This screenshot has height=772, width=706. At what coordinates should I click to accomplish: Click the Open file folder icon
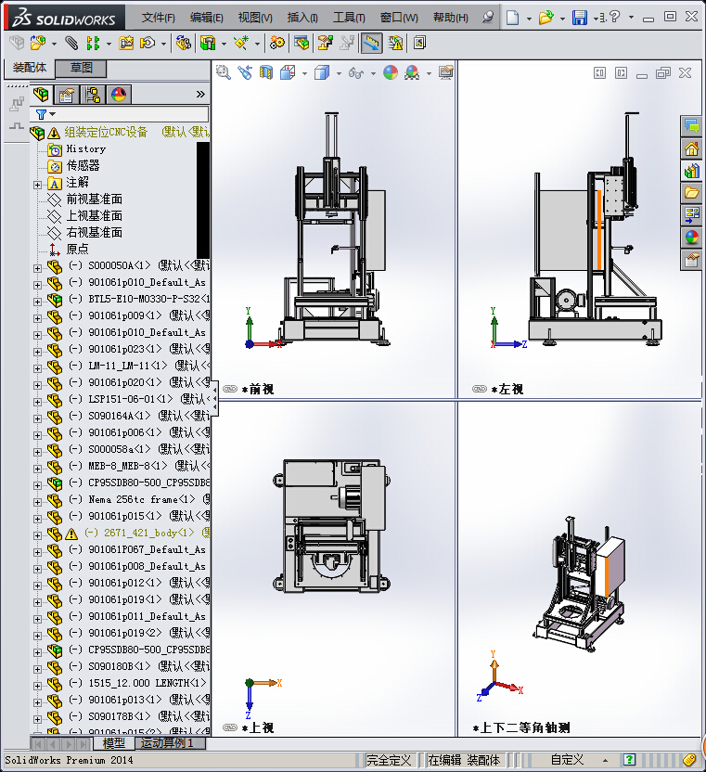546,18
